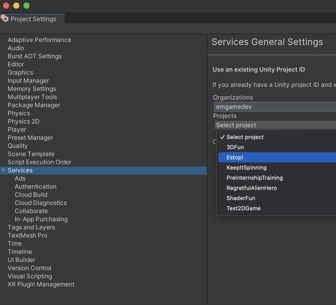Screen dimensions: 336x305
Task: Switch to the Project Settings tab
Action: tap(32, 19)
